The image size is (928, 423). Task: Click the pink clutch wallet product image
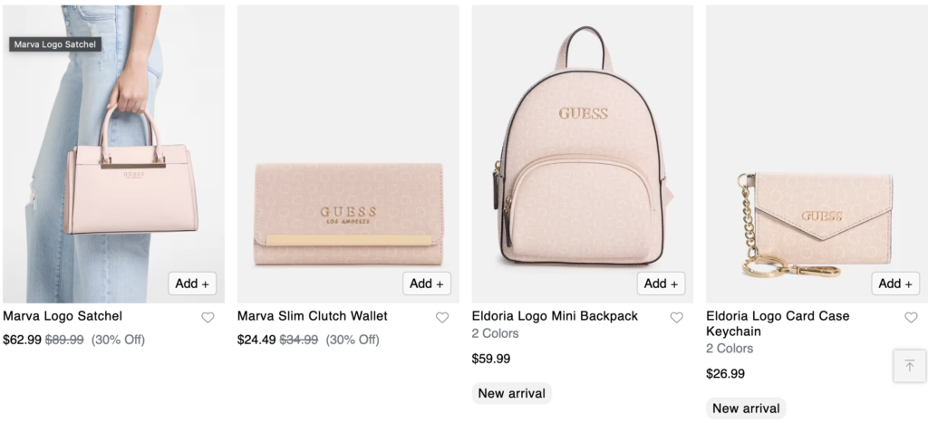tap(348, 154)
